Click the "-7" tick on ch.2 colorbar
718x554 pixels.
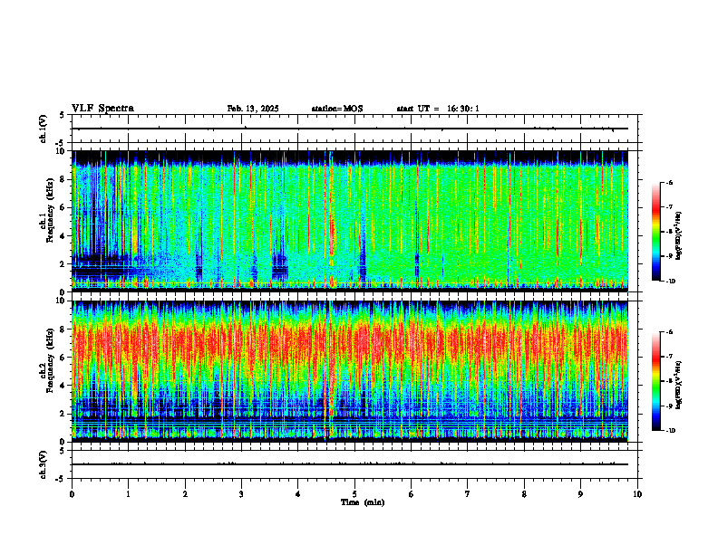point(670,357)
